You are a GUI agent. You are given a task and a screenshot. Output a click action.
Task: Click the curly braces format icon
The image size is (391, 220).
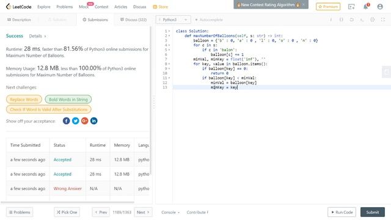(342, 20)
